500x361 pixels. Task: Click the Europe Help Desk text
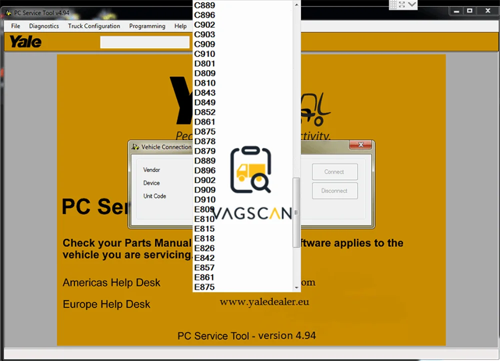tap(106, 304)
